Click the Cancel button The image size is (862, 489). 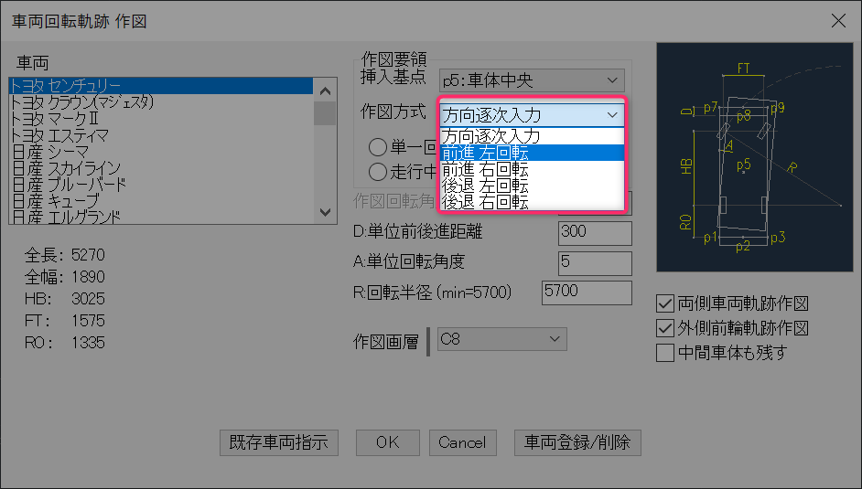coord(462,442)
